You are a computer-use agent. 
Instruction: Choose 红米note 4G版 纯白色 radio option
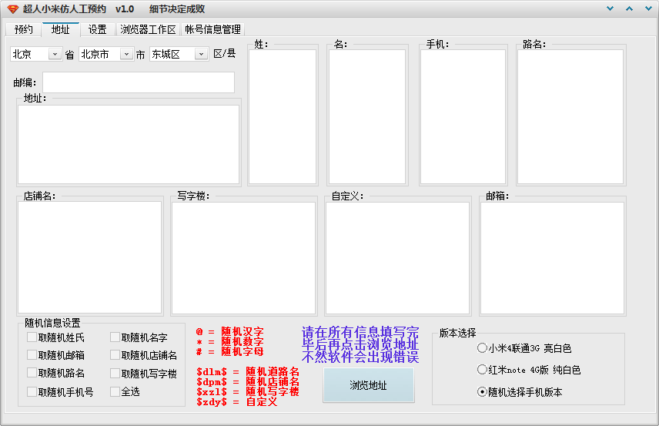[x=482, y=369]
